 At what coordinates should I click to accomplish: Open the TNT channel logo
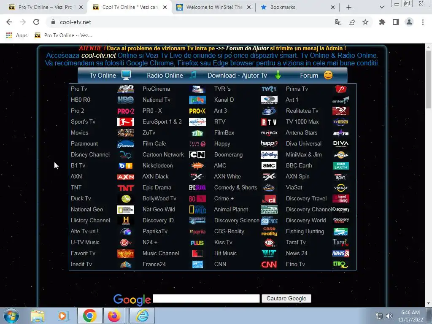point(126,188)
